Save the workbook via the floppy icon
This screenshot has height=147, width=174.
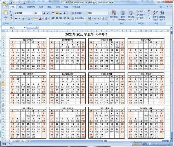[11, 2]
